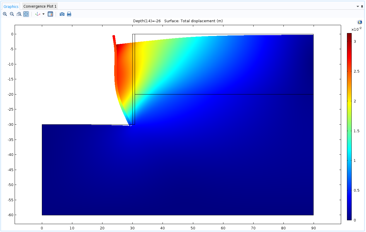
Task: Print the graphics using printer icon
Action: point(69,14)
